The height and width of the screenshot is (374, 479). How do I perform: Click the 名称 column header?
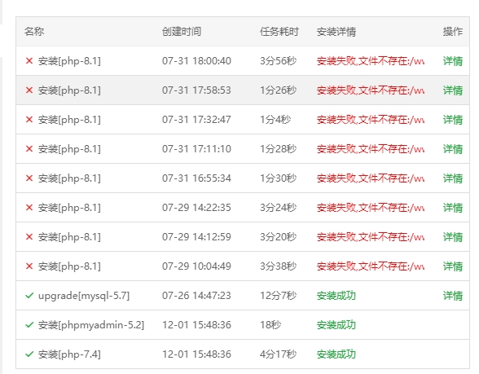[34, 32]
